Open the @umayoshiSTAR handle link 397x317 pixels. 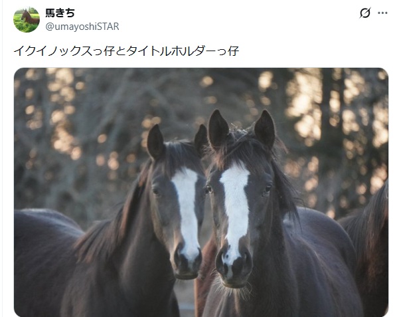[x=82, y=27]
